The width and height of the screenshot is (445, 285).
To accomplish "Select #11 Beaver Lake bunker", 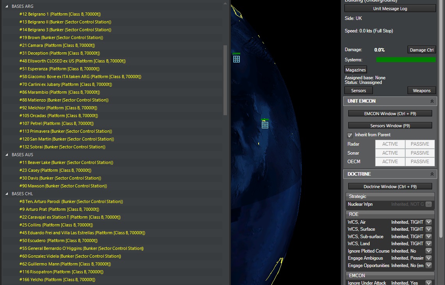I will [x=66, y=162].
